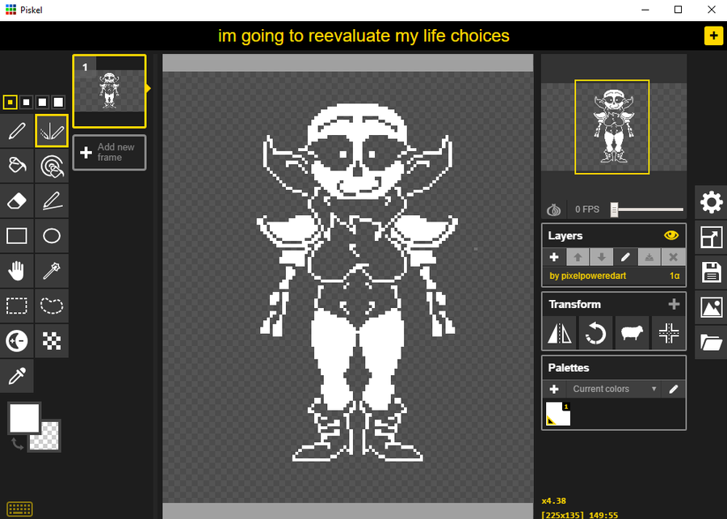
Task: Click the animation preview thumbnail
Action: coord(612,127)
